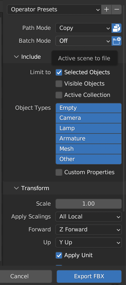Image resolution: width=126 pixels, height=285 pixels.
Task: Adjust the Scale value field
Action: pos(88,204)
